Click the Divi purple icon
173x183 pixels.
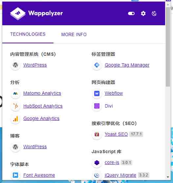(x=97, y=106)
